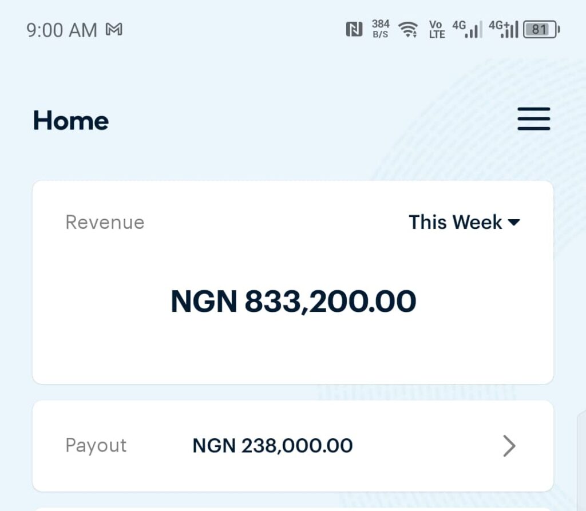This screenshot has width=586, height=511.
Task: Open the hamburger menu
Action: (x=533, y=119)
